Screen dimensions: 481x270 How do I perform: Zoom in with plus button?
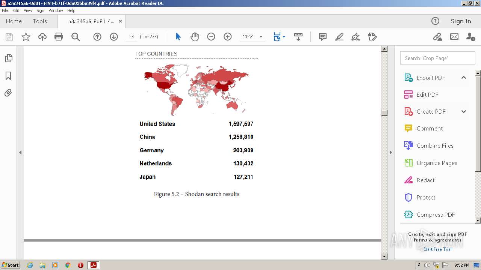228,37
